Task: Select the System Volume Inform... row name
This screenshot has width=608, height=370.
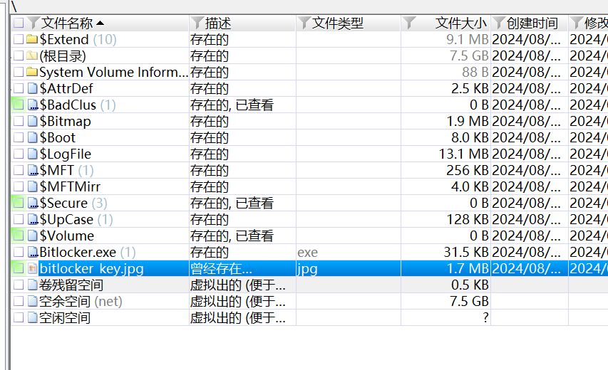Action: (x=114, y=73)
